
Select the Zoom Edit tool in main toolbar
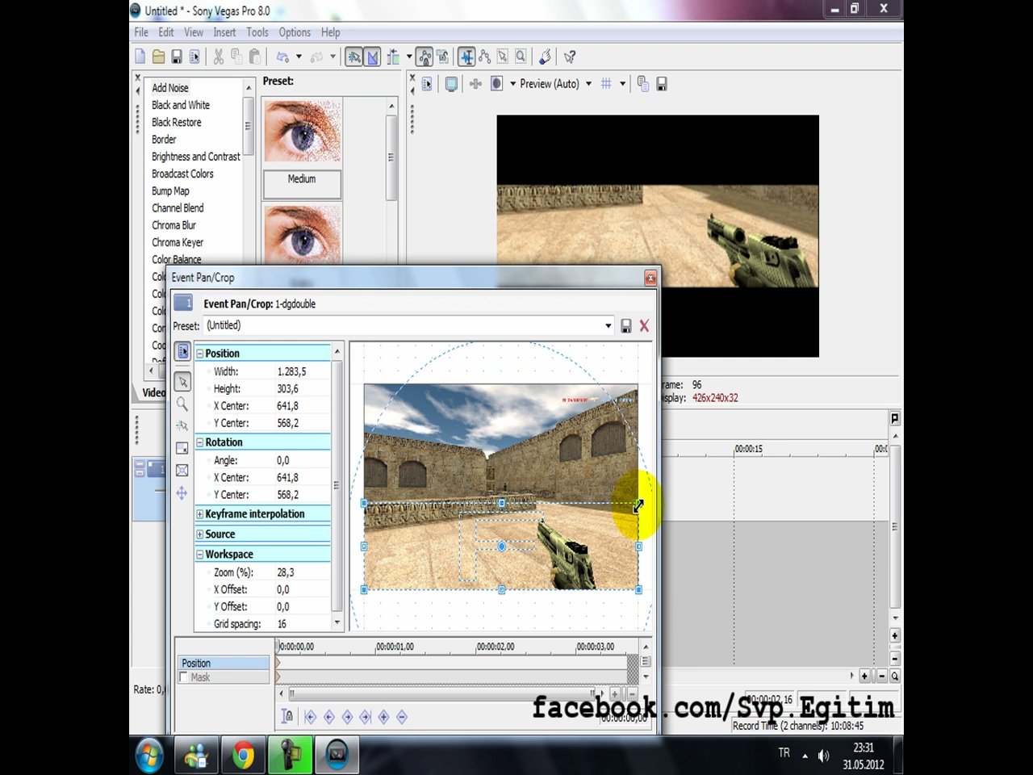tap(521, 57)
